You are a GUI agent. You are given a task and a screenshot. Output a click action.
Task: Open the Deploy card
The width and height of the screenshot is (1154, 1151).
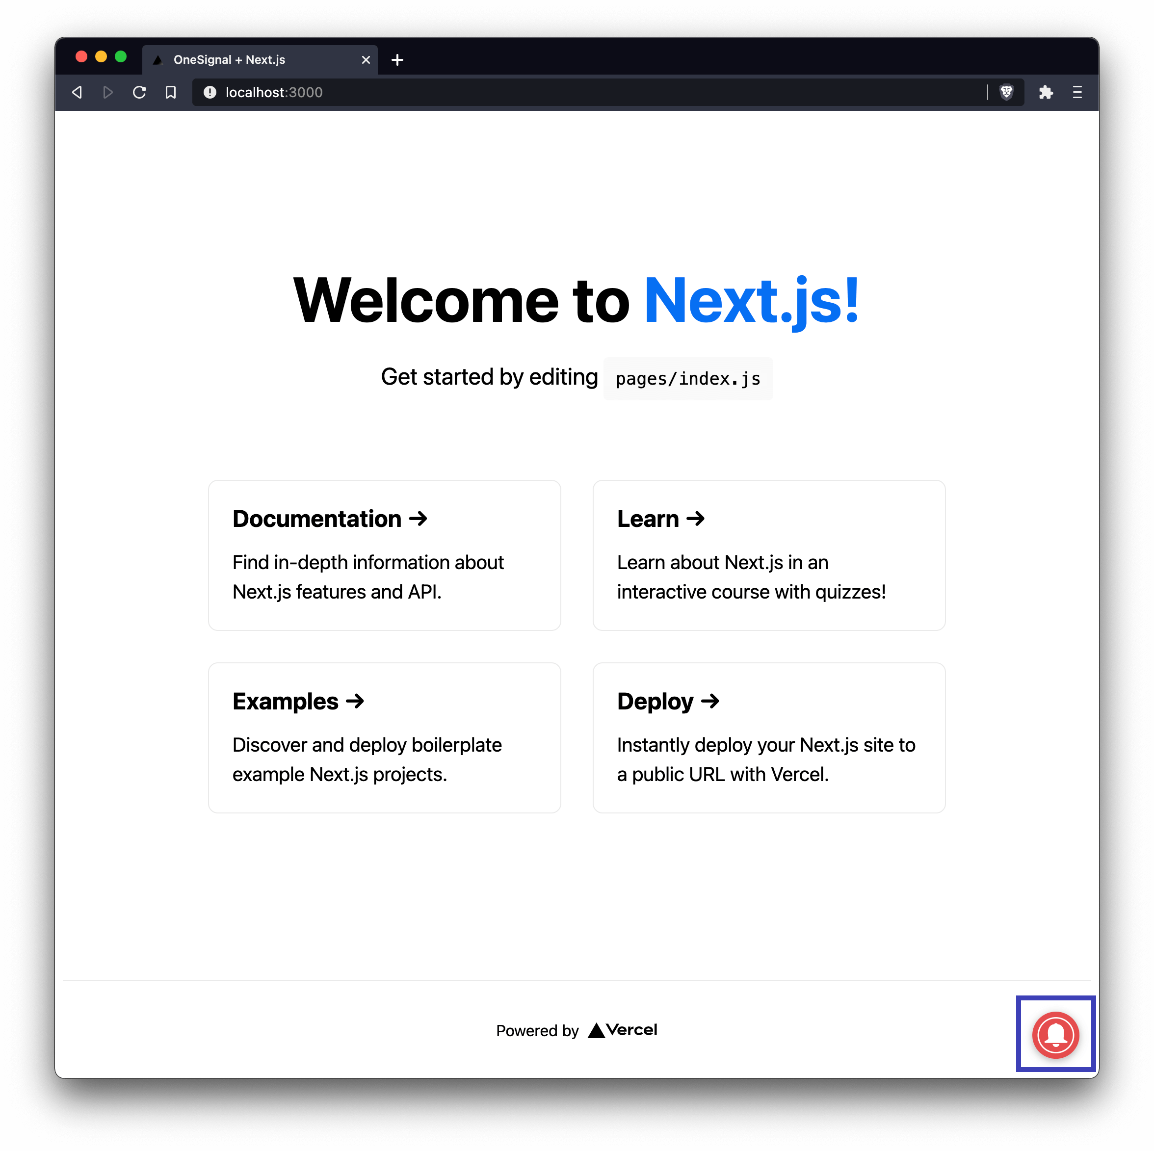pyautogui.click(x=769, y=738)
